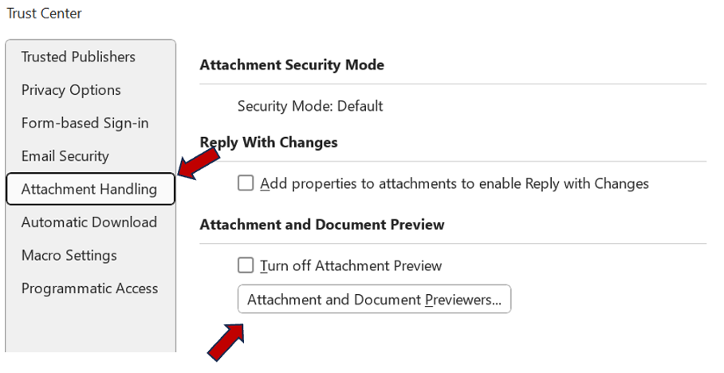Click the 'Turn off Attachment Preview' label text
The image size is (724, 373).
[x=351, y=265]
